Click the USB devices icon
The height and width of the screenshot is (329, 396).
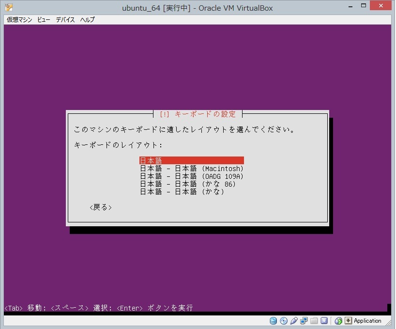point(294,321)
